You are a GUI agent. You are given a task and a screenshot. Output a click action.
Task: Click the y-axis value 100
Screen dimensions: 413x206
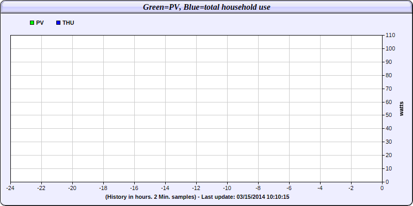[390, 48]
